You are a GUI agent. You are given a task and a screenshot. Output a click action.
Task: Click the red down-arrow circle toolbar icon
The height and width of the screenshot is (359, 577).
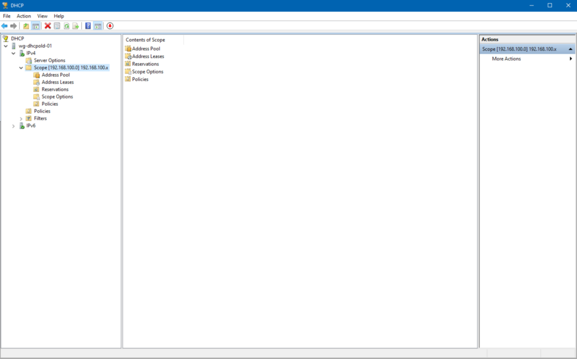pyautogui.click(x=110, y=25)
